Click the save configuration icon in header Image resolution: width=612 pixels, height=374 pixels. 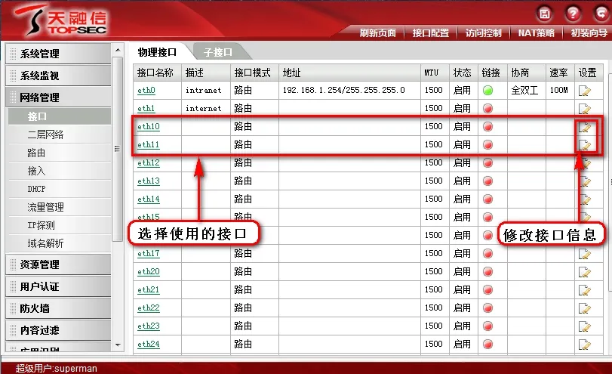click(545, 14)
